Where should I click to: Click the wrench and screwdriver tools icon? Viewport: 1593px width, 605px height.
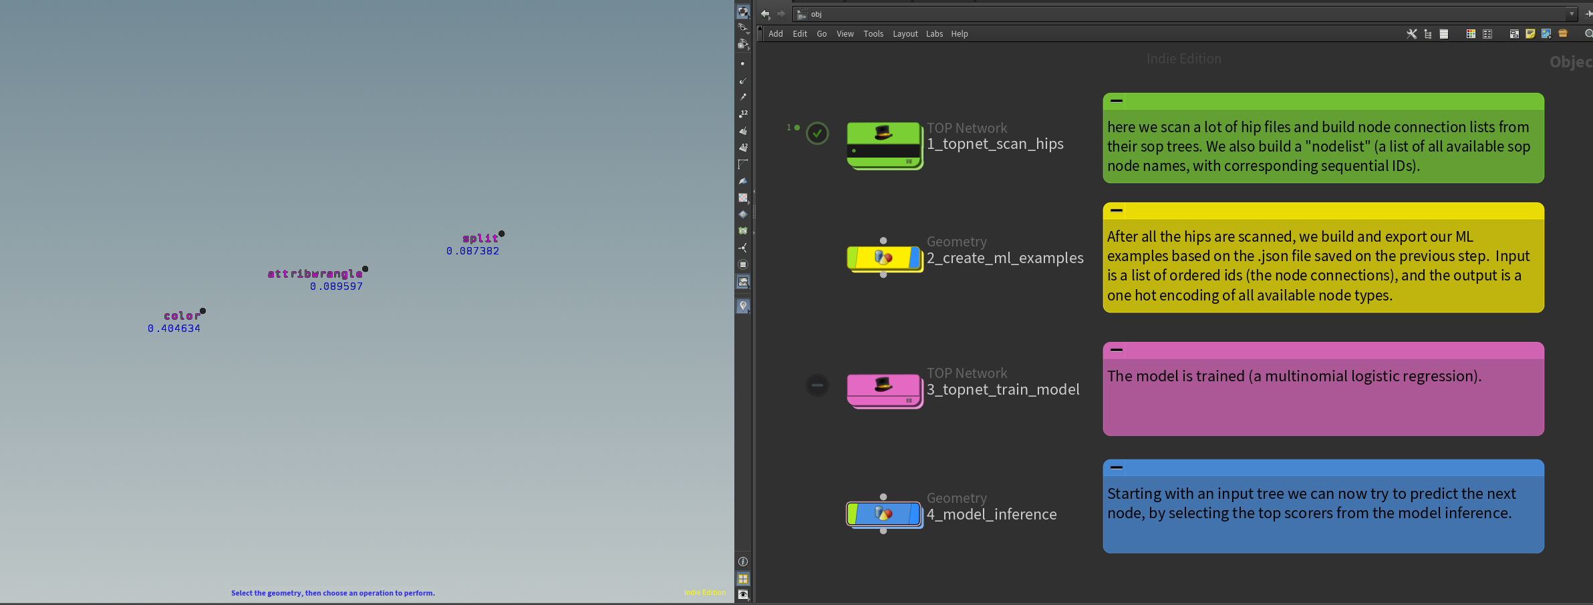(x=1411, y=34)
